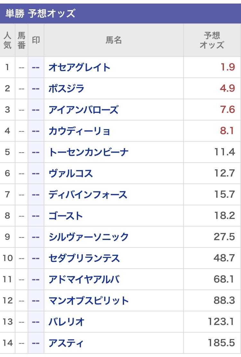This screenshot has height=357, width=241.
Task: Select ゴースト horse name
Action: pyautogui.click(x=66, y=216)
